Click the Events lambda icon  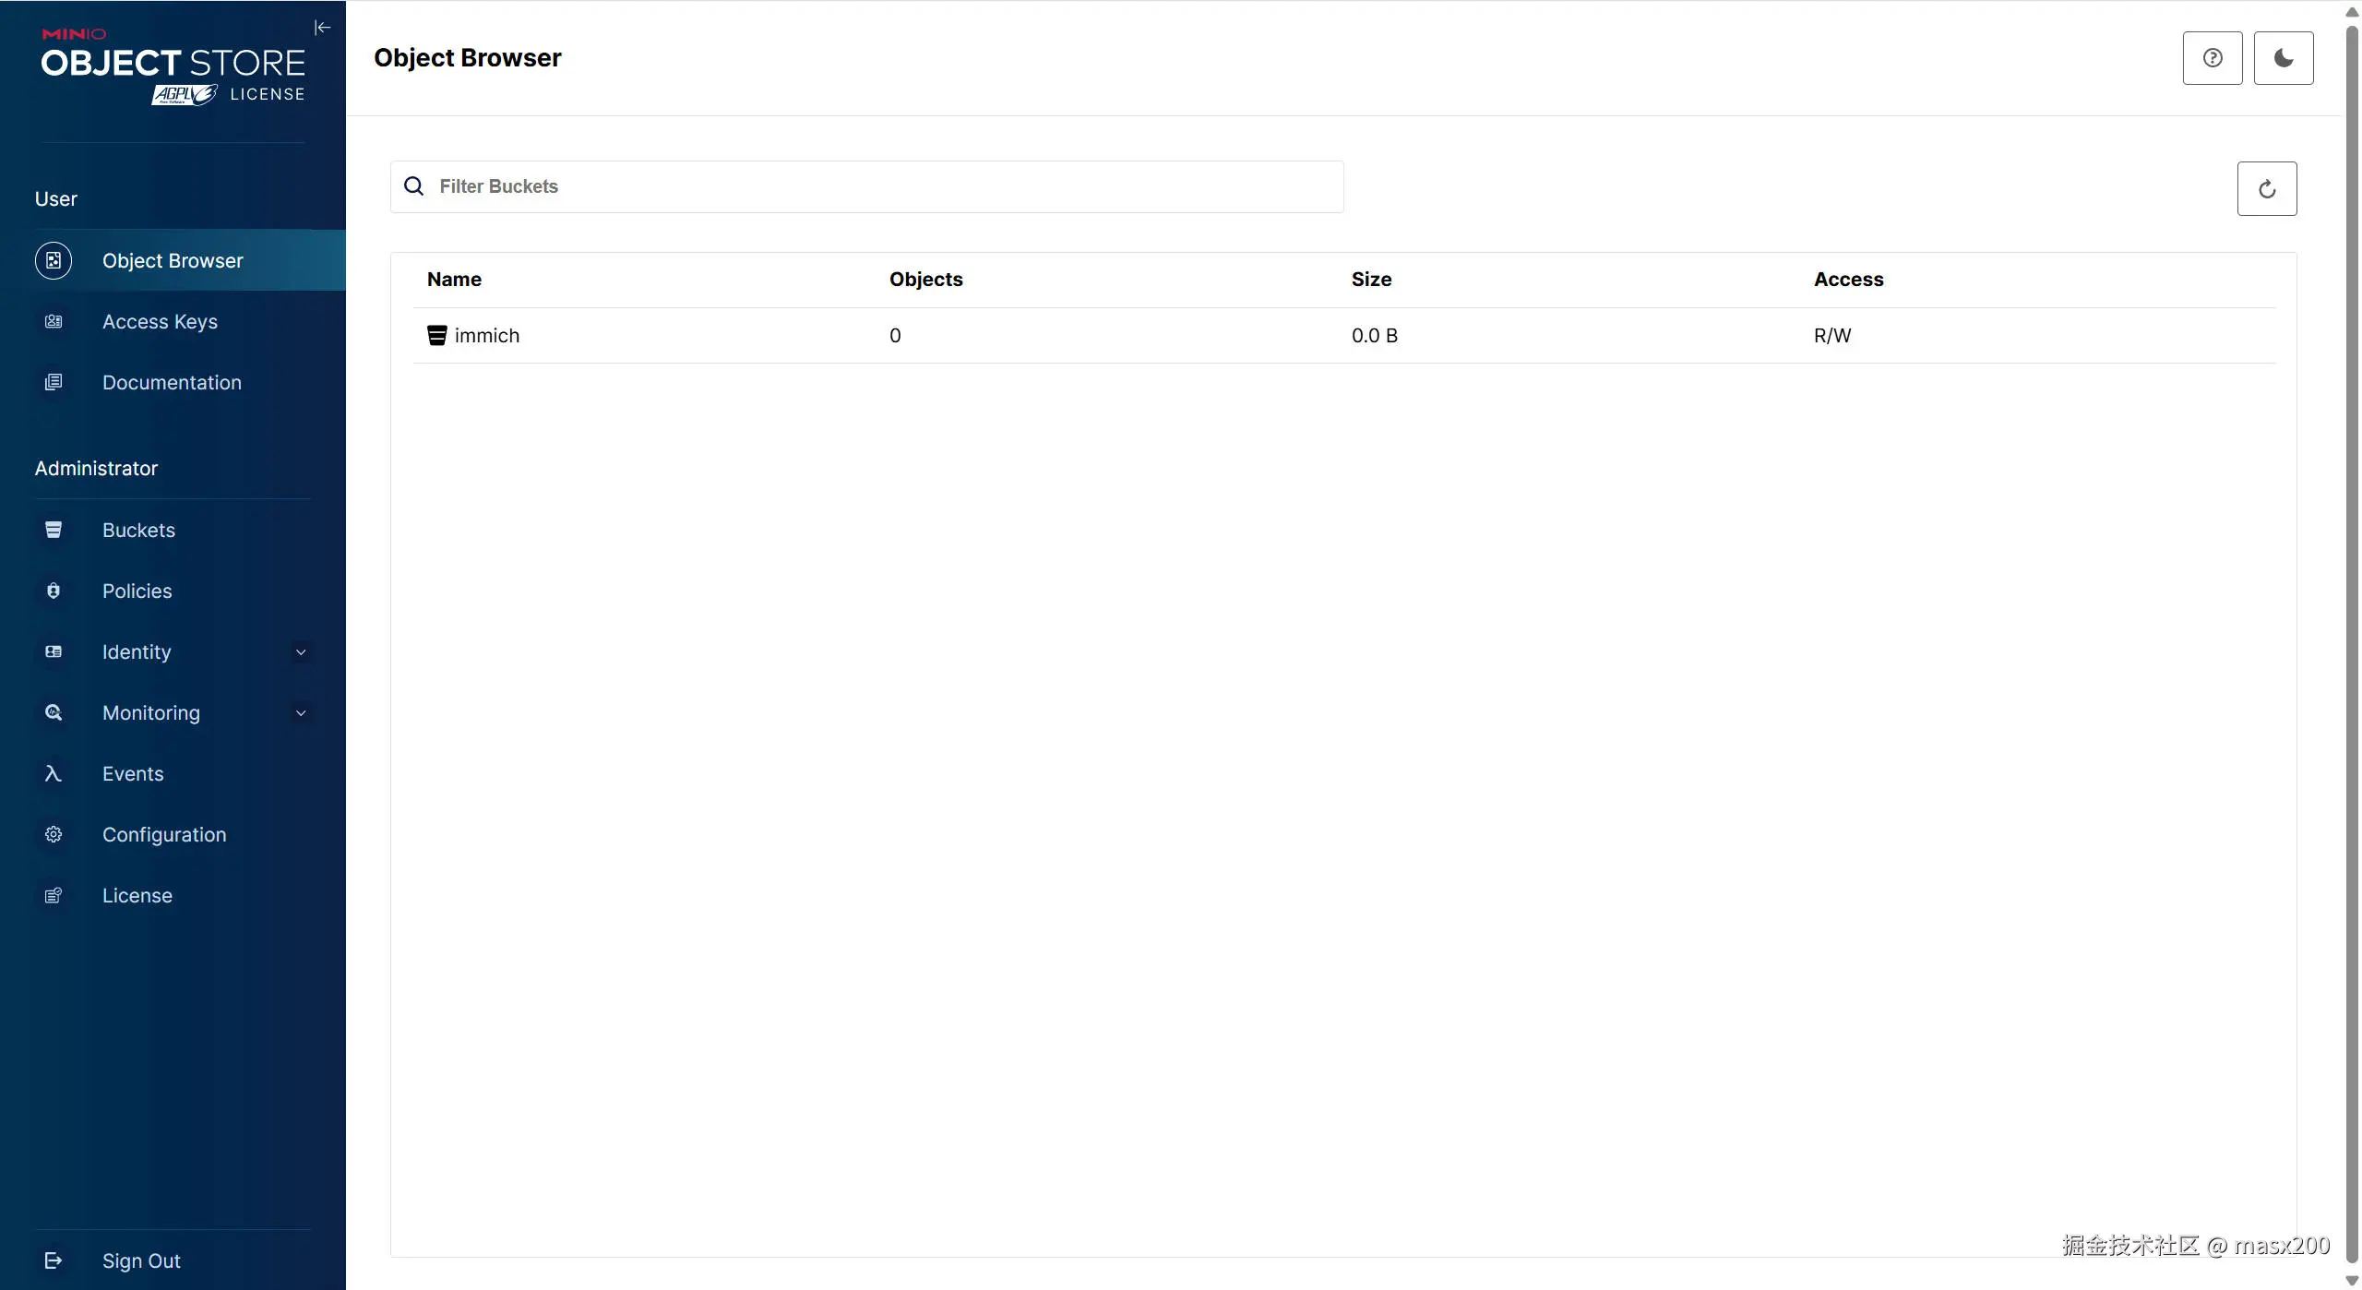[x=54, y=774]
